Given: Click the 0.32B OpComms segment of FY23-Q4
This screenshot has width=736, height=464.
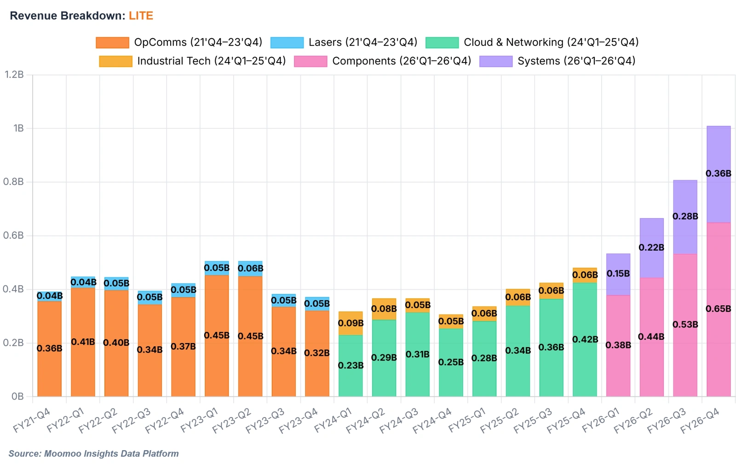Looking at the screenshot, I should click(317, 353).
